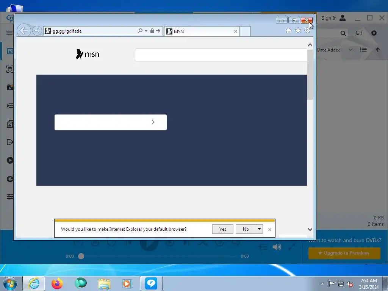Image resolution: width=388 pixels, height=291 pixels.
Task: Go back in Internet Explorer
Action: coord(24,31)
